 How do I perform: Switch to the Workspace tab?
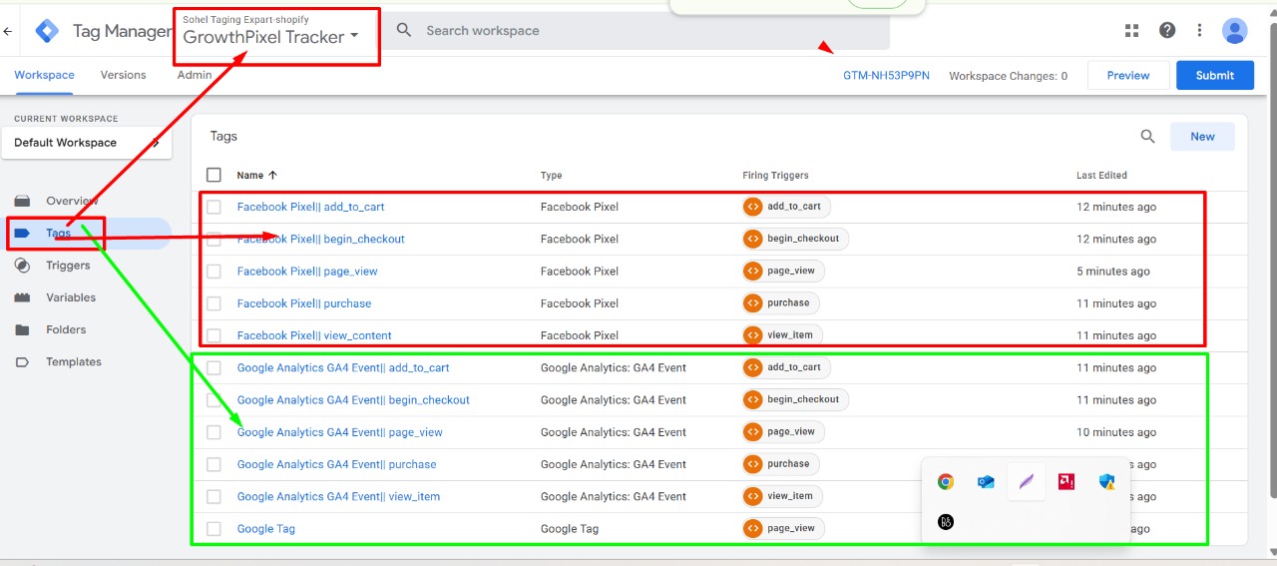[44, 75]
